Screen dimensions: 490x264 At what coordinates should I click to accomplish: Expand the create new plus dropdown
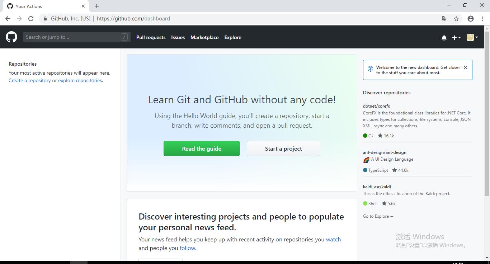coord(456,38)
